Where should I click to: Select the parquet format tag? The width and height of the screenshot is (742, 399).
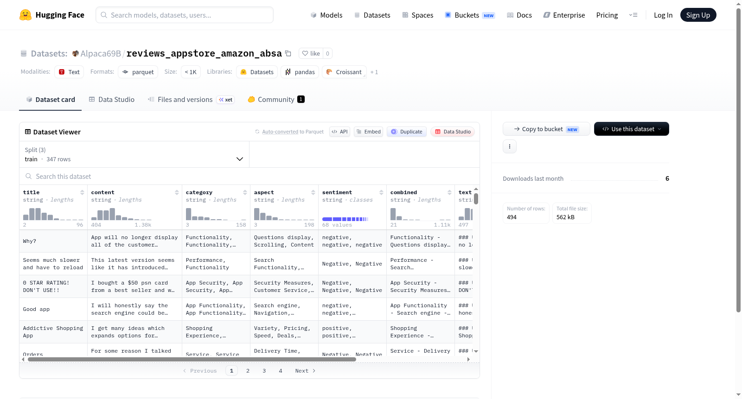pyautogui.click(x=138, y=72)
